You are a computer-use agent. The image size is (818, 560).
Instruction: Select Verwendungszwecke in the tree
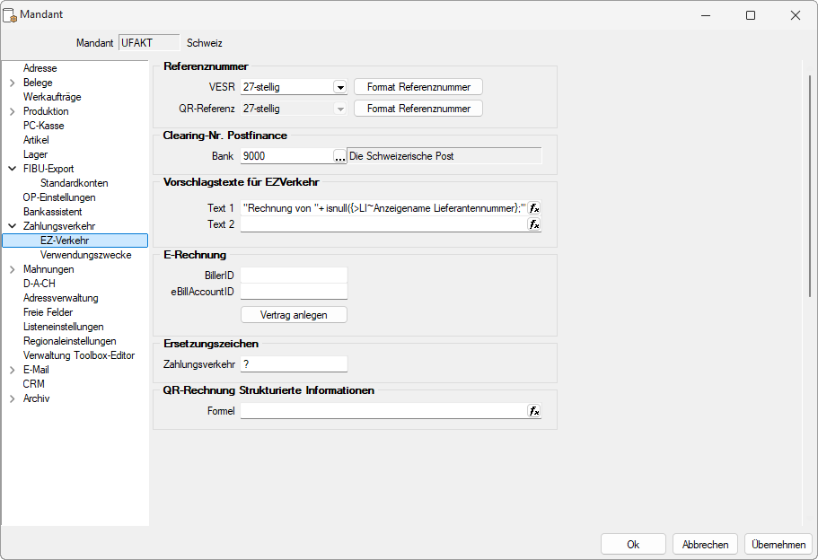(85, 255)
